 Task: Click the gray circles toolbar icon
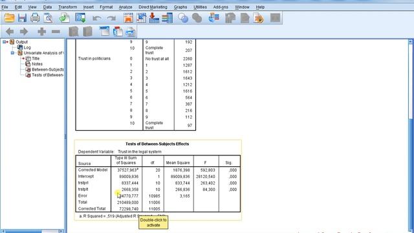(x=197, y=18)
